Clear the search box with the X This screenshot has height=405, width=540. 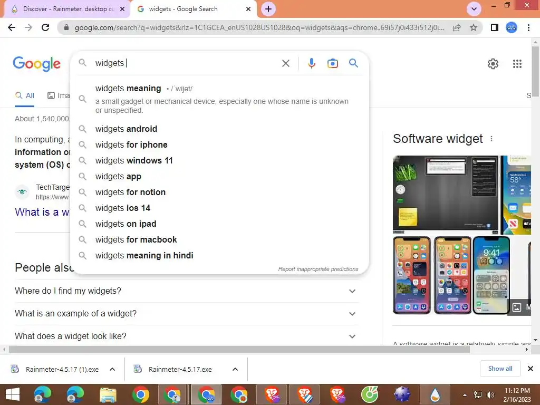point(285,63)
